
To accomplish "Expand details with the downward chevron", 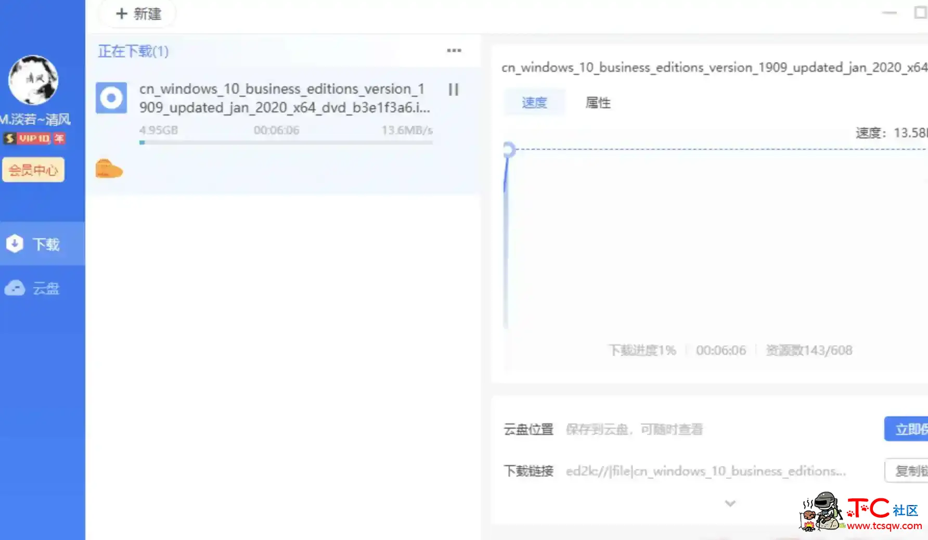I will (x=730, y=503).
